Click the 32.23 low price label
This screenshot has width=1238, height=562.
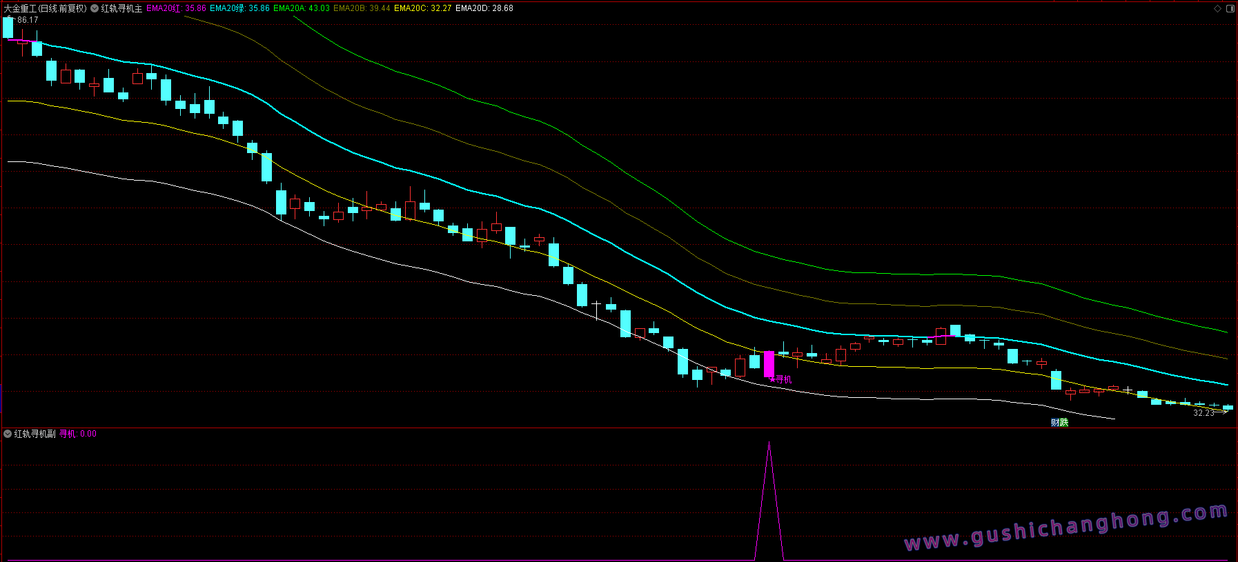1203,413
